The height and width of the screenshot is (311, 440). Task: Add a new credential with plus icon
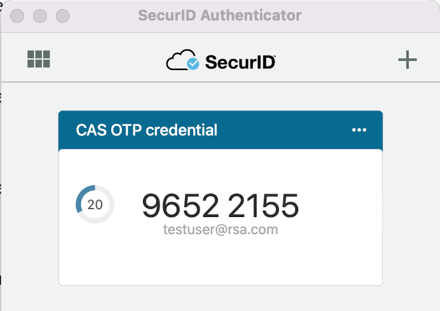(407, 60)
